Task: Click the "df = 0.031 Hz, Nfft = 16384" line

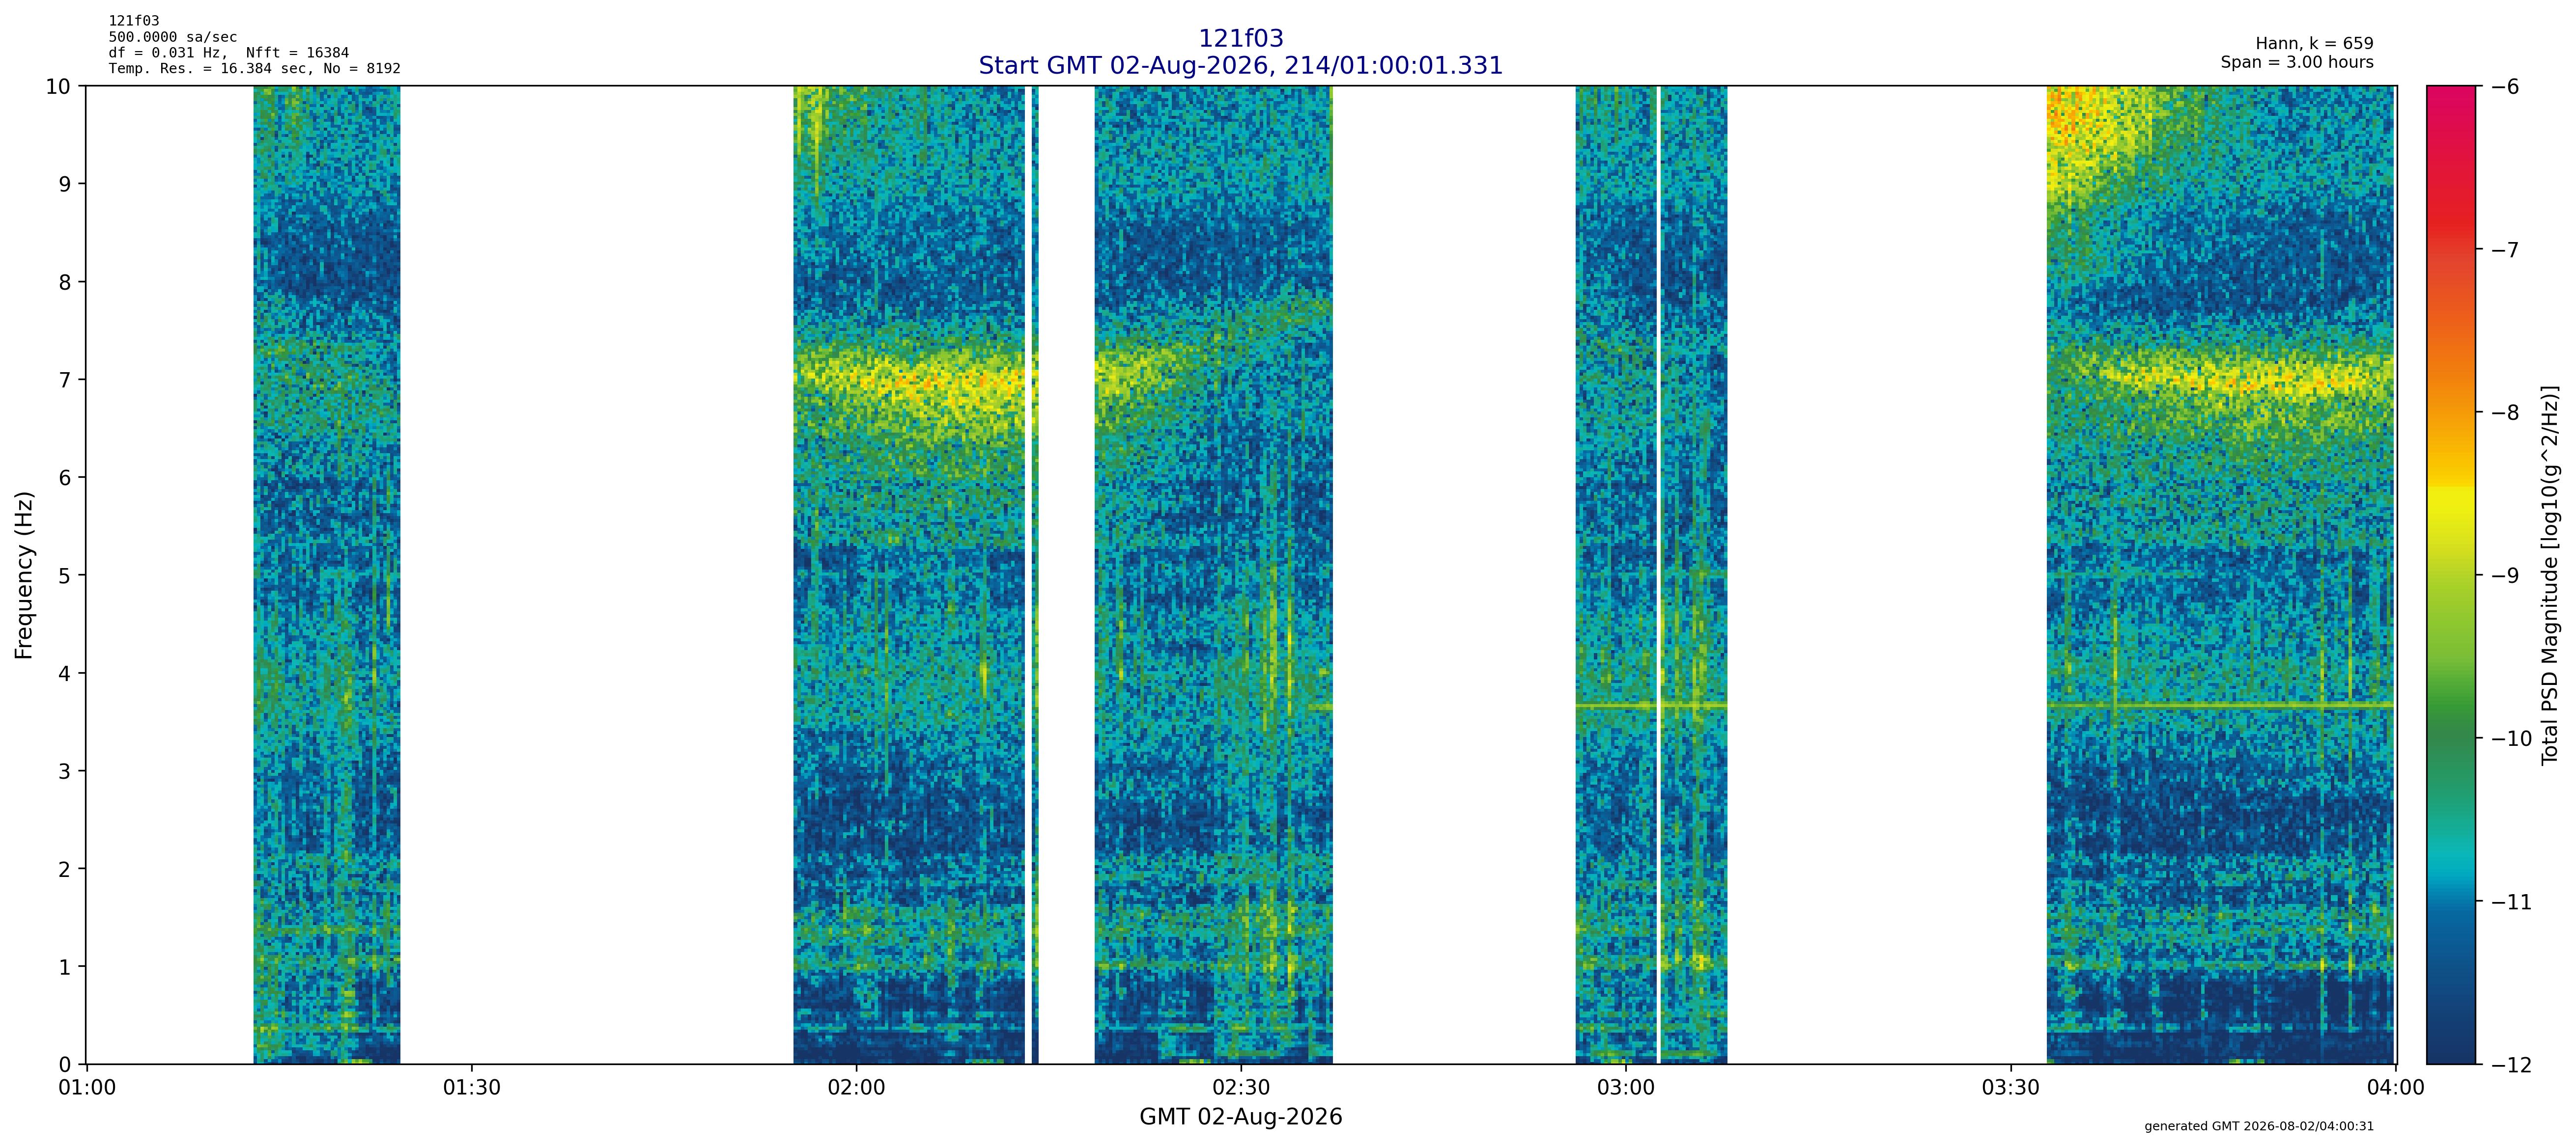Action: pos(229,53)
